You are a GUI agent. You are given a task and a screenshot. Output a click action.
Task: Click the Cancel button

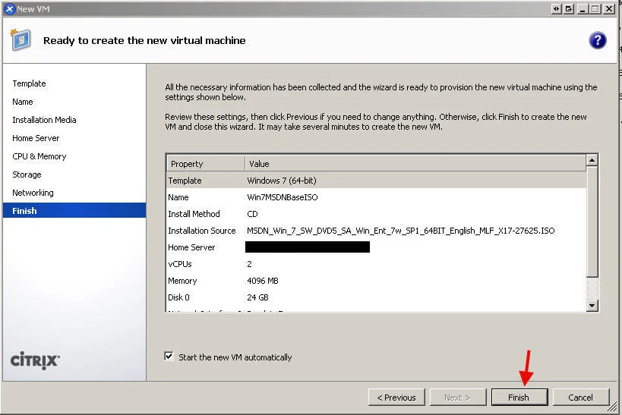pos(581,397)
